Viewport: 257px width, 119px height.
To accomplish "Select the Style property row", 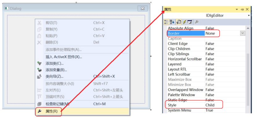I will click(206, 105).
